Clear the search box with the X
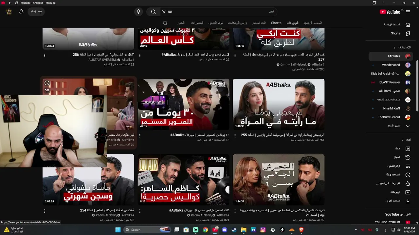Viewport: 419px width, 235px height. tap(164, 12)
